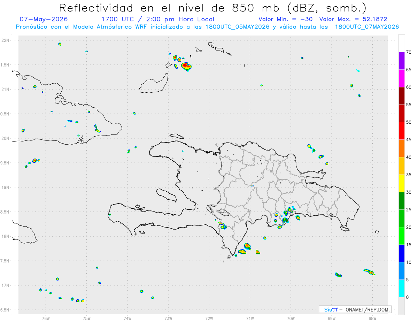Click the purple 65-70 dBZ color band
This screenshot has width=418, height=323.
click(x=402, y=61)
